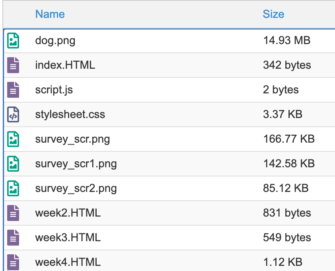This screenshot has height=271, width=335.
Task: Click the 14.93 MB size cell
Action: click(x=286, y=41)
